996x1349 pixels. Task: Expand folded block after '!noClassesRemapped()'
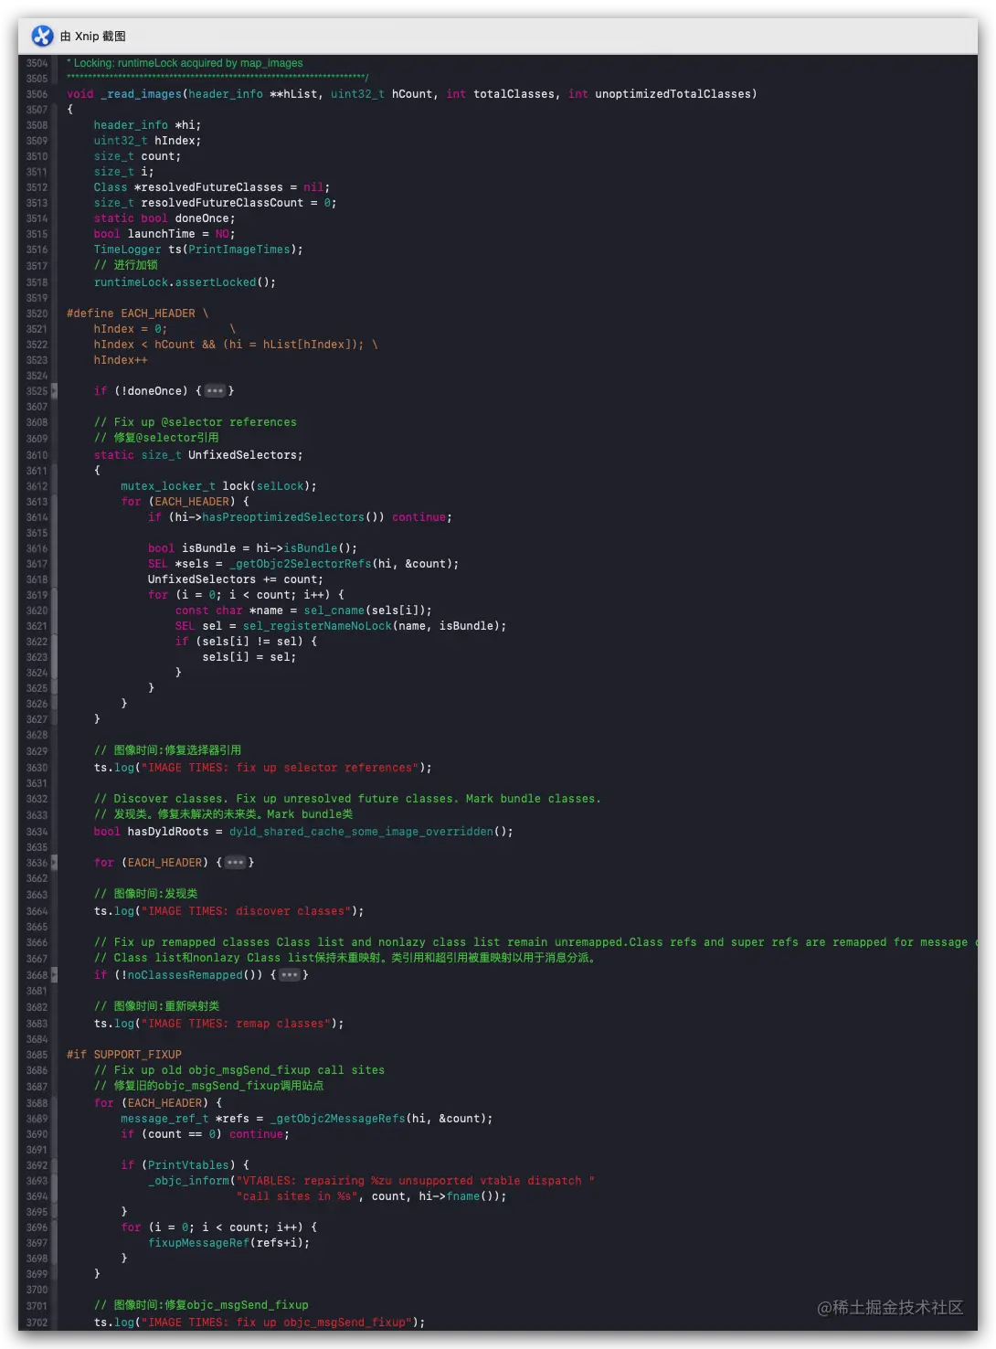[x=290, y=975]
